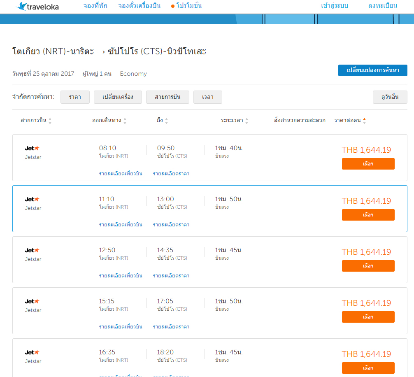The image size is (414, 377).
Task: Open สายการบิน filter dropdown
Action: click(167, 97)
